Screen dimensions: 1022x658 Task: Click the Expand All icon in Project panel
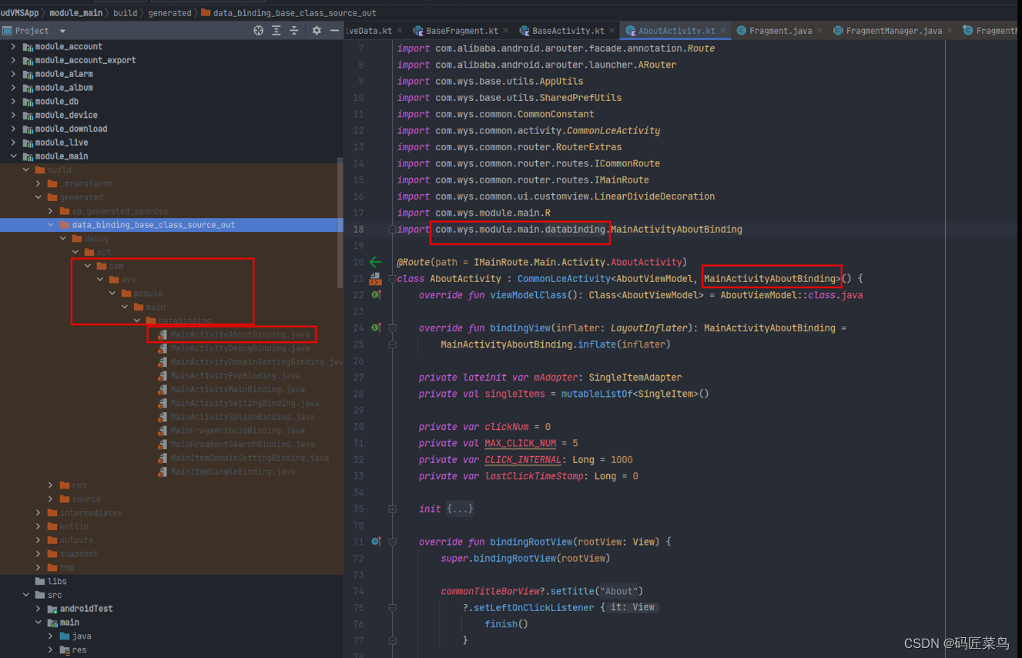276,31
